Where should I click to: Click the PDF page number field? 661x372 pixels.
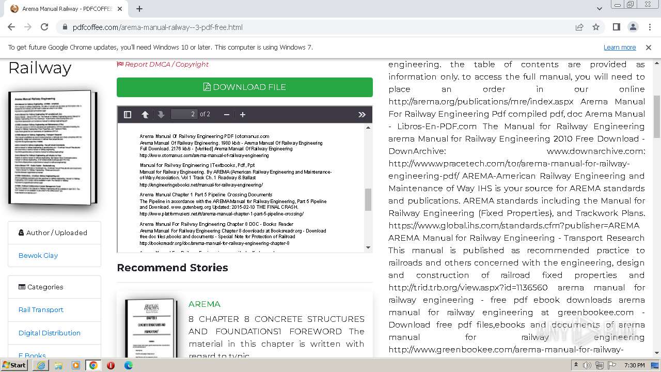pyautogui.click(x=184, y=114)
